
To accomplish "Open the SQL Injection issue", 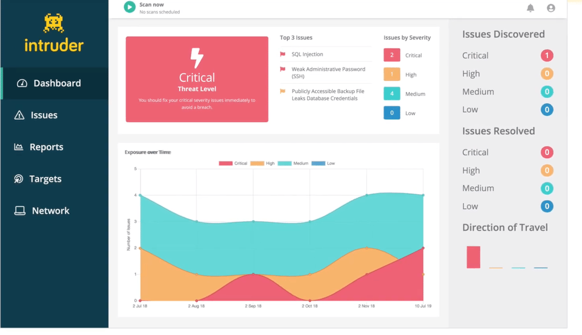I will (307, 54).
